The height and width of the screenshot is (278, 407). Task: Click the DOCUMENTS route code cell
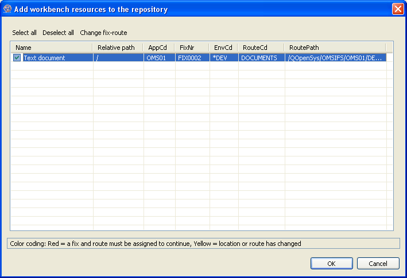pos(259,58)
